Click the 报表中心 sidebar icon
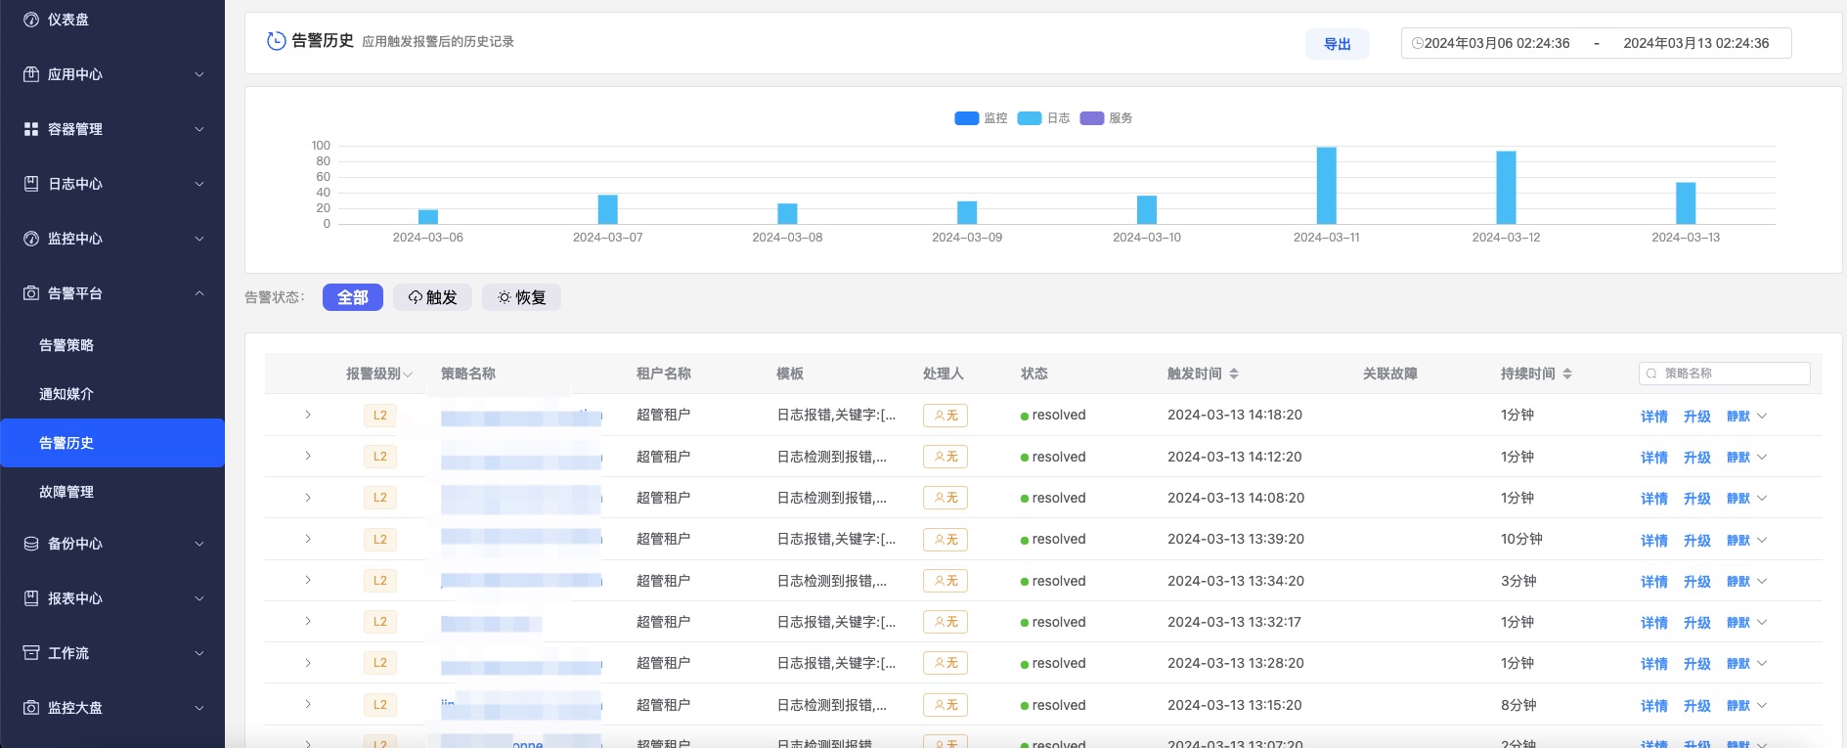 click(31, 598)
